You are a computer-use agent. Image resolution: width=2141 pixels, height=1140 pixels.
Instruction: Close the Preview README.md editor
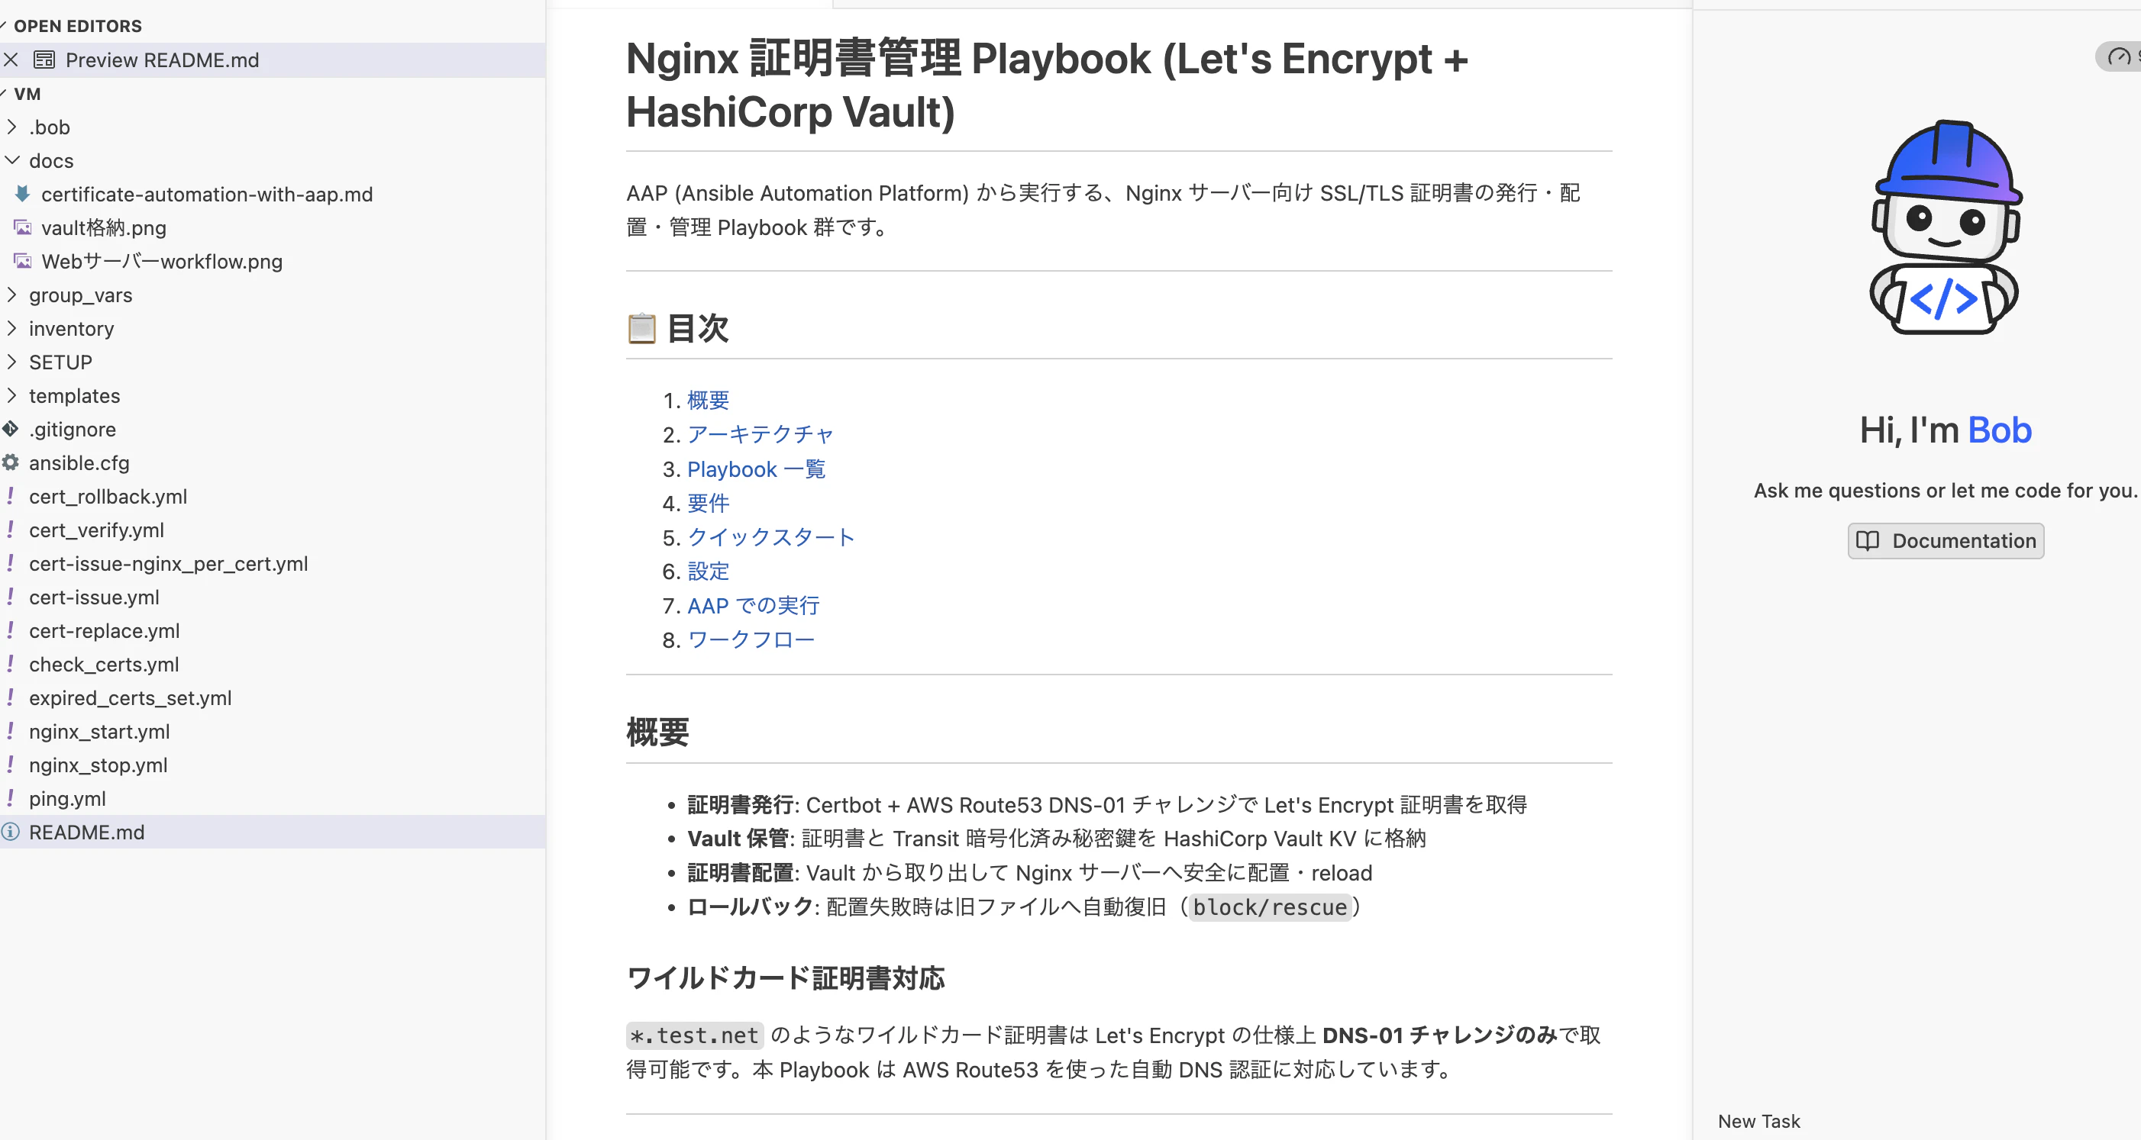tap(11, 60)
